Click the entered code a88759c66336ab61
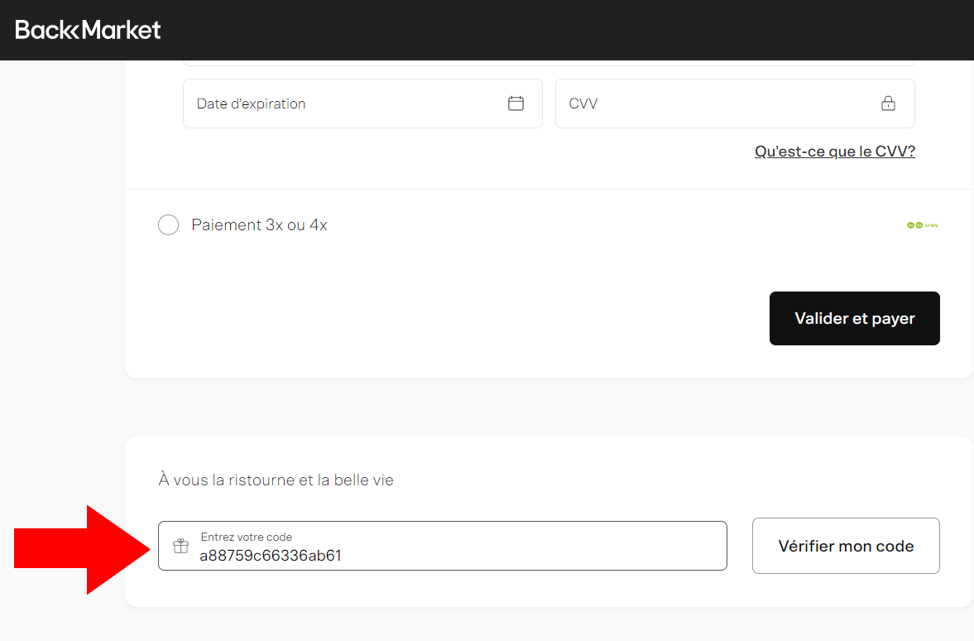This screenshot has width=974, height=641. 271,556
